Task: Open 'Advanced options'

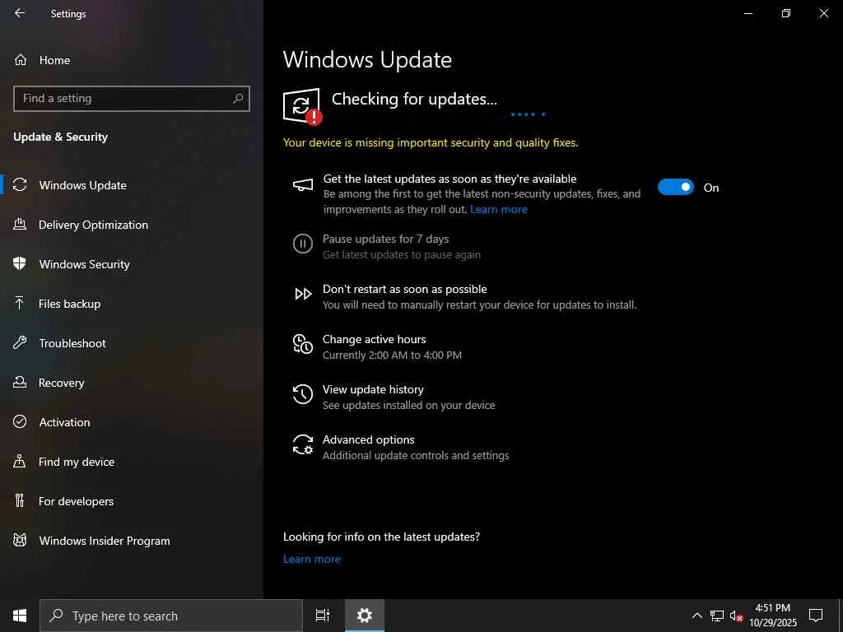Action: click(x=368, y=439)
